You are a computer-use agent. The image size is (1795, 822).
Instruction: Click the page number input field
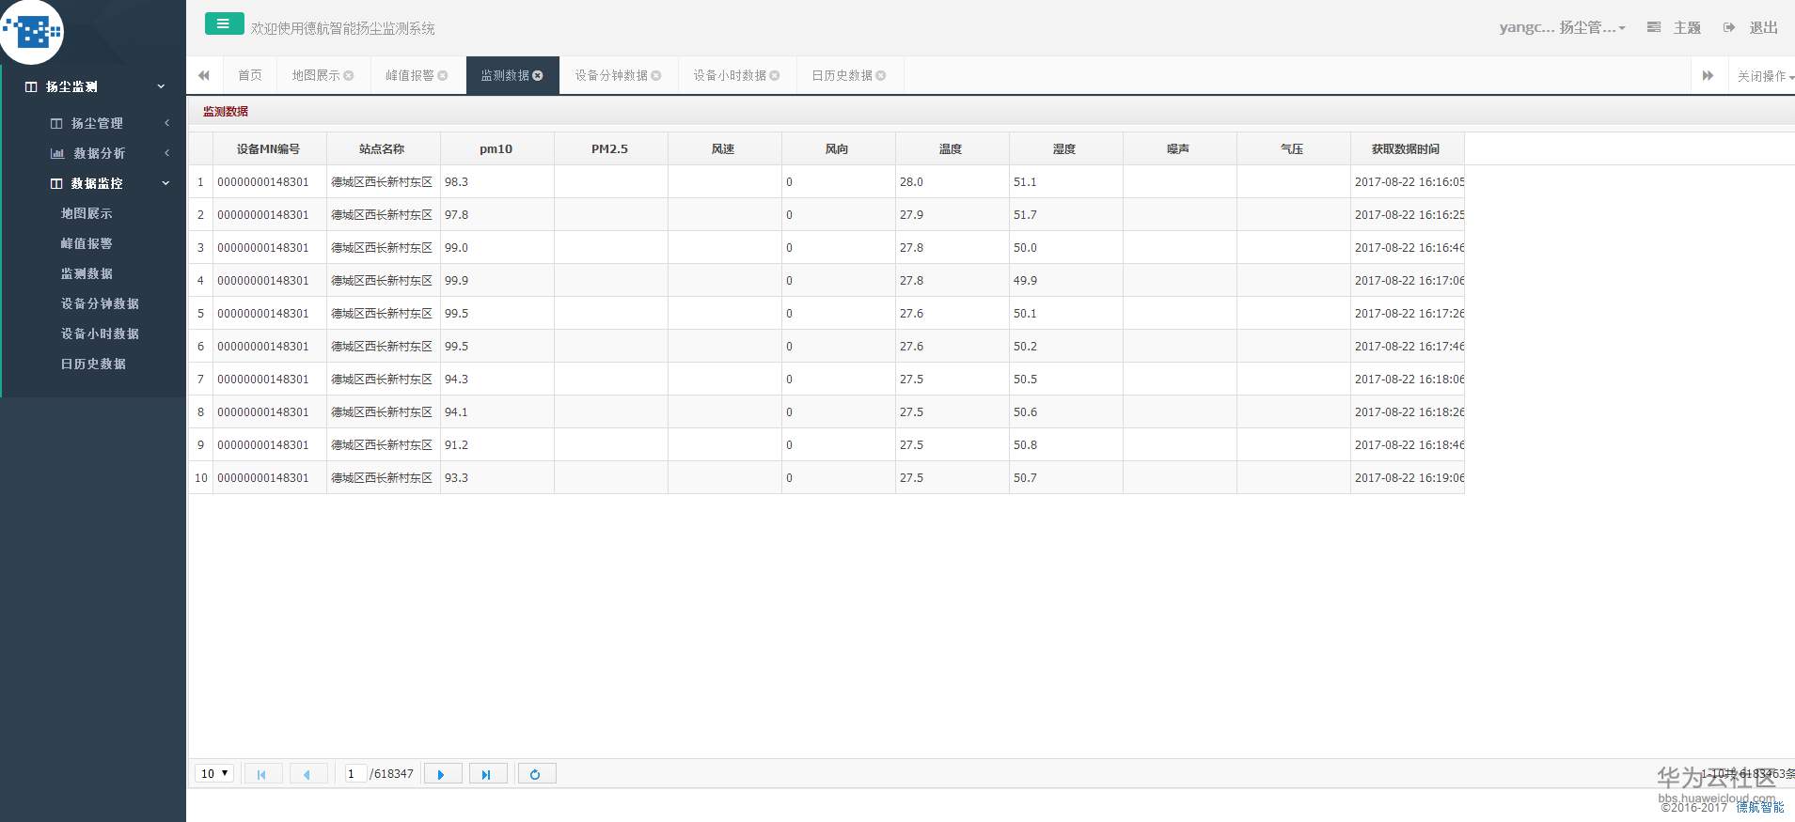pos(354,774)
